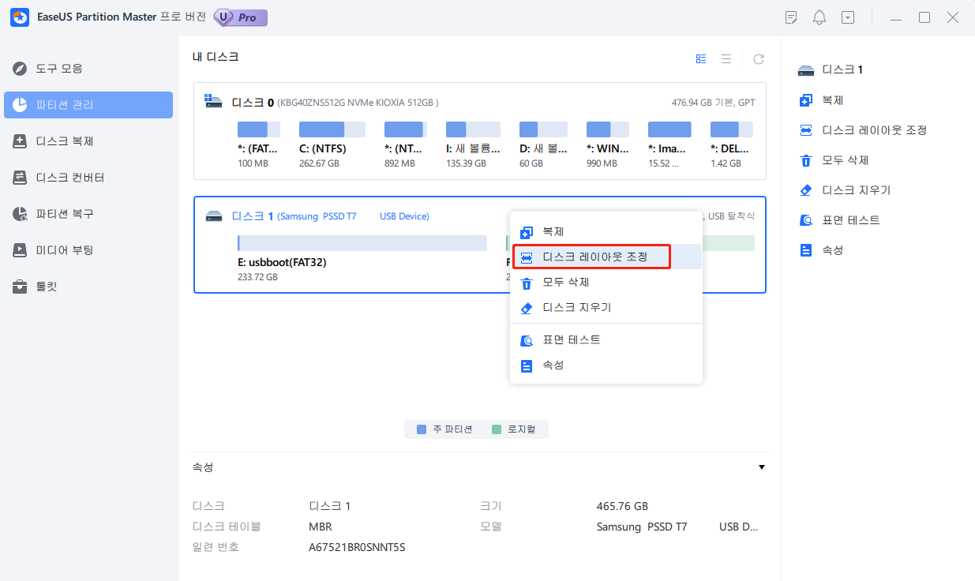975x581 pixels.
Task: Choose 복제 in the context menu
Action: click(606, 232)
